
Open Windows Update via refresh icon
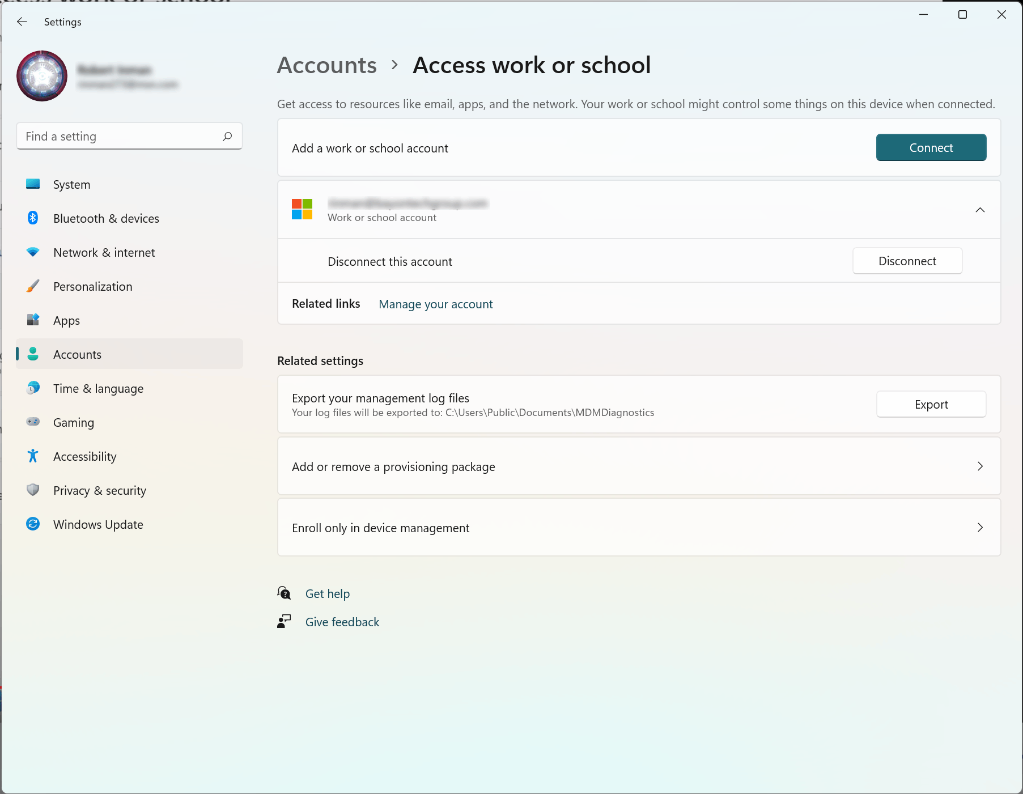pos(33,524)
